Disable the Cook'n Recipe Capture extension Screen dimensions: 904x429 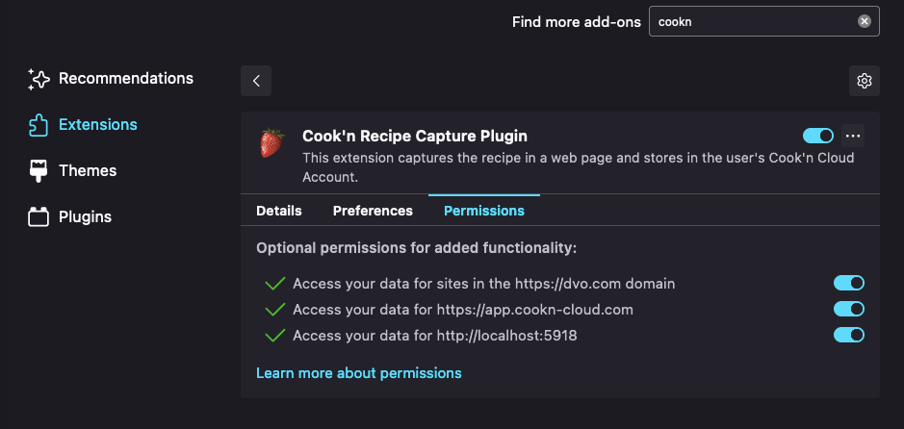pos(818,136)
